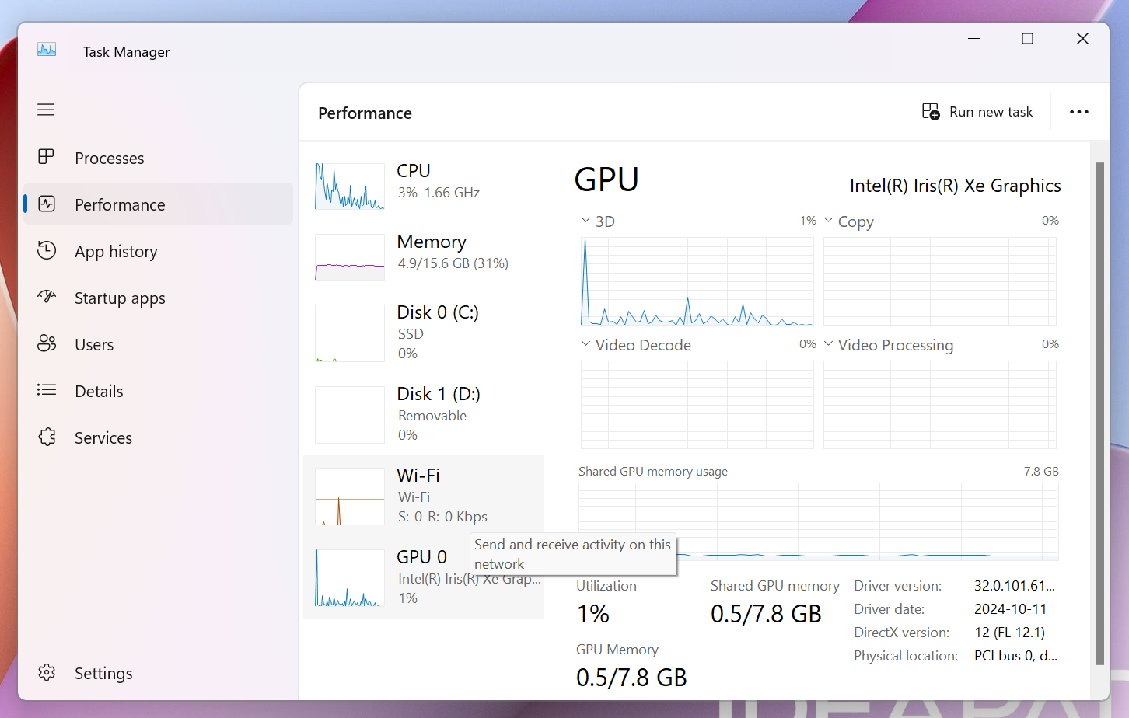
Task: Click the Physical location value PCI bus 0
Action: coord(1015,656)
